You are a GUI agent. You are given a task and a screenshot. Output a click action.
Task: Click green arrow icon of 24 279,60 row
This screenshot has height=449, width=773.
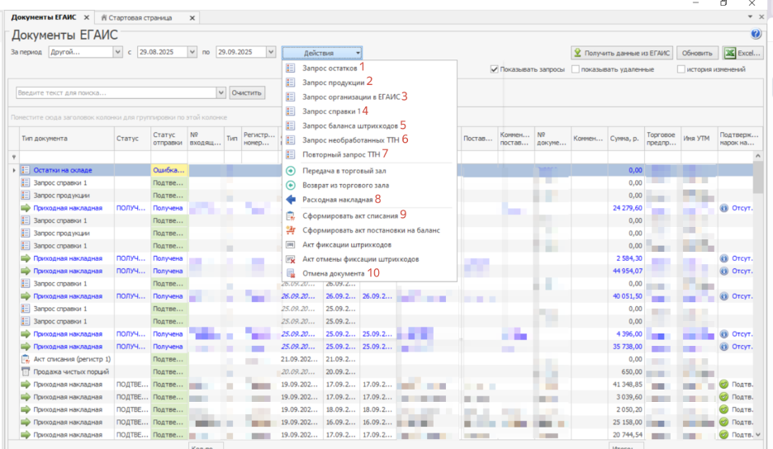tap(25, 208)
